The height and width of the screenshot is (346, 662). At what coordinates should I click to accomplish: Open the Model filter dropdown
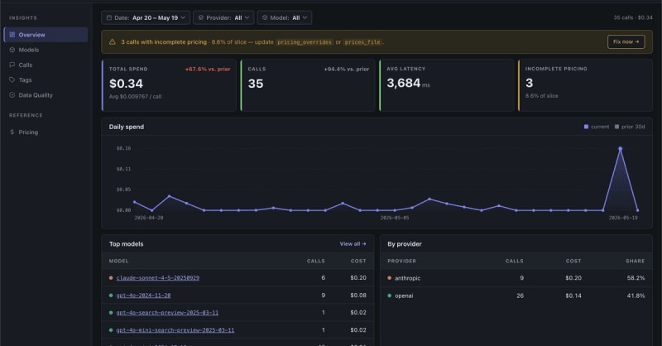(x=285, y=17)
